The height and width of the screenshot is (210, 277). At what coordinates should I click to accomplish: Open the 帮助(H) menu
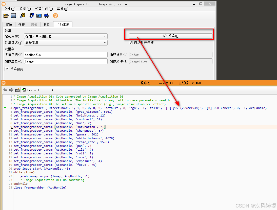tap(63, 9)
